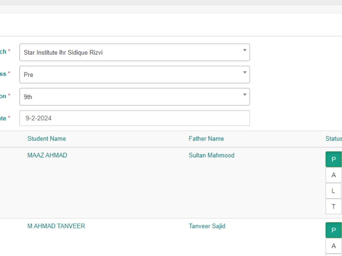Screen dimensions: 342x256
Task: Mark MAAZ AHMAD as Present with P button
Action: click(333, 159)
